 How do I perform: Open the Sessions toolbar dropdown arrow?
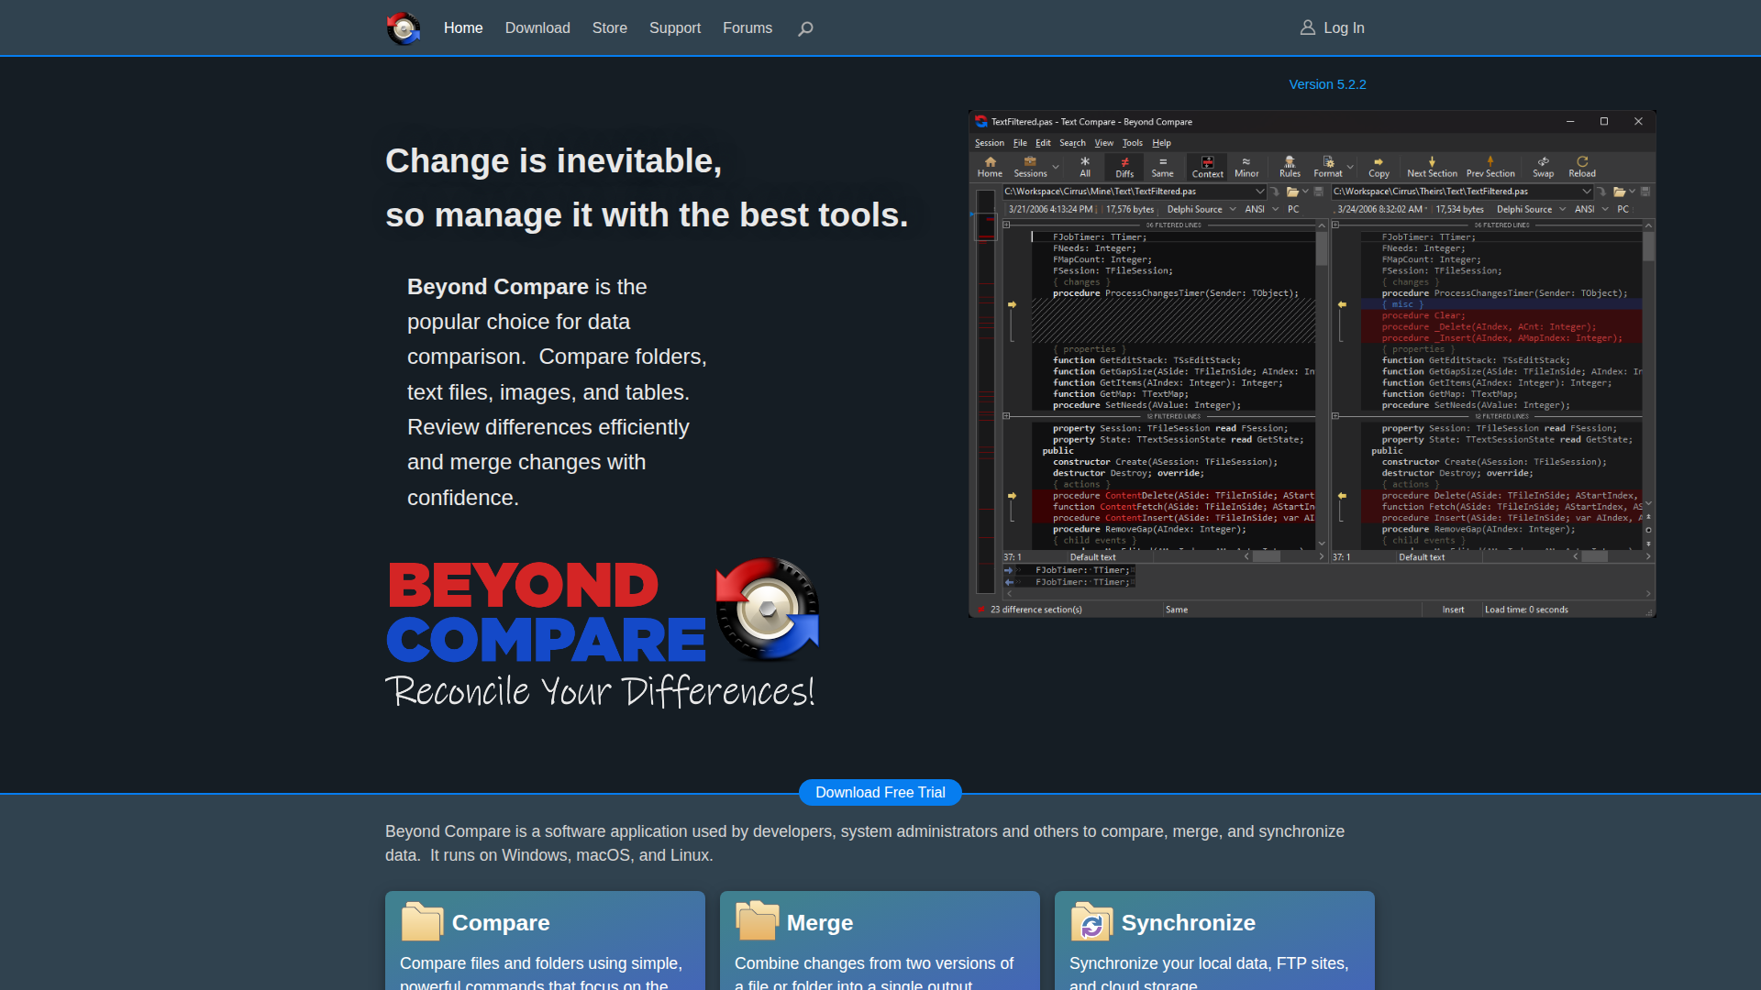point(1056,167)
